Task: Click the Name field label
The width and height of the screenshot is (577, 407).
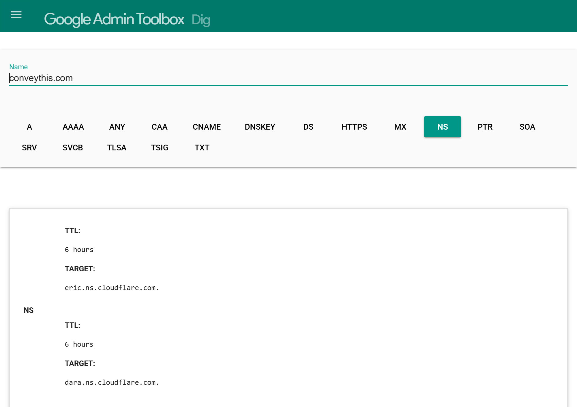Action: [18, 67]
